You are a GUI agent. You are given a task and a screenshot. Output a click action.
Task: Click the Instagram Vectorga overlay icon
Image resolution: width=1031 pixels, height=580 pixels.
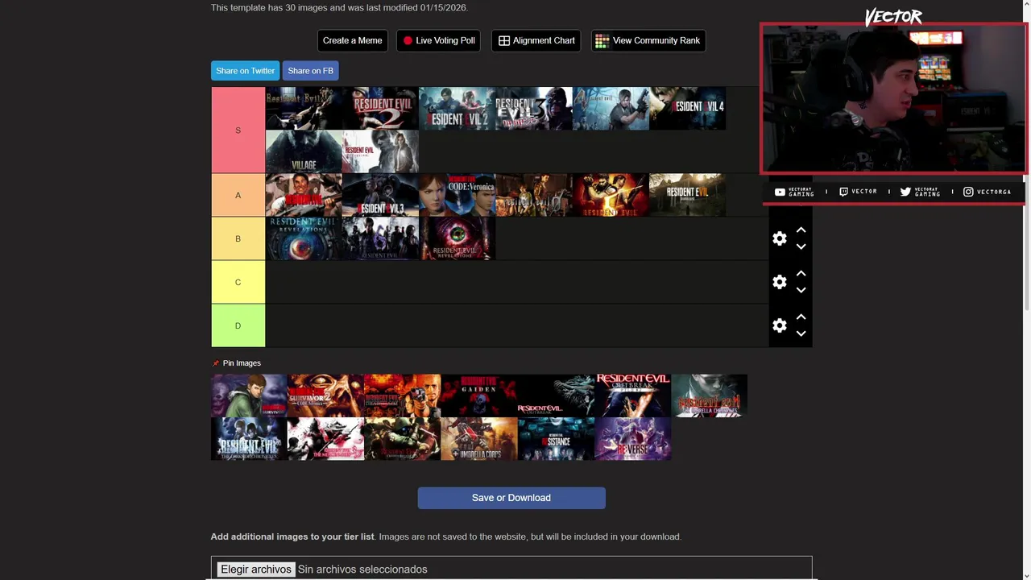[968, 192]
